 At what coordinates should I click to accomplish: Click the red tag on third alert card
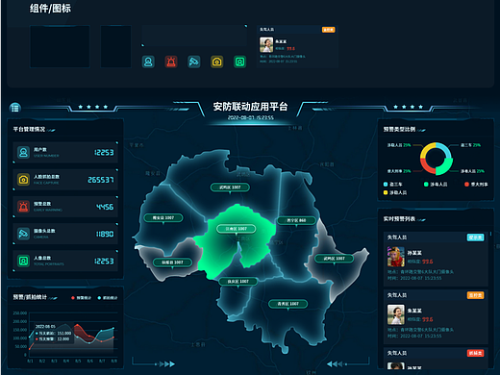coord(475,353)
